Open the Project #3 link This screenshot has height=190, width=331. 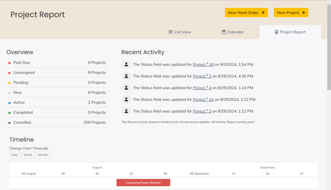(202, 111)
